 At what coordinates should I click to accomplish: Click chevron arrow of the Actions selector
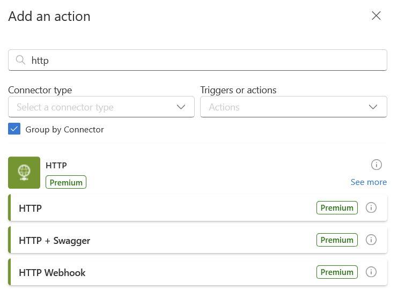click(x=373, y=107)
